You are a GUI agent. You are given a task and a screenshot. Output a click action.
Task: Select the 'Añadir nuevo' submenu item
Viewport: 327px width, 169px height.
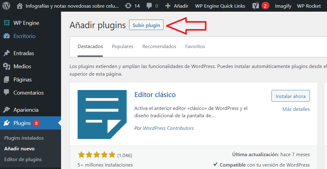pyautogui.click(x=19, y=149)
